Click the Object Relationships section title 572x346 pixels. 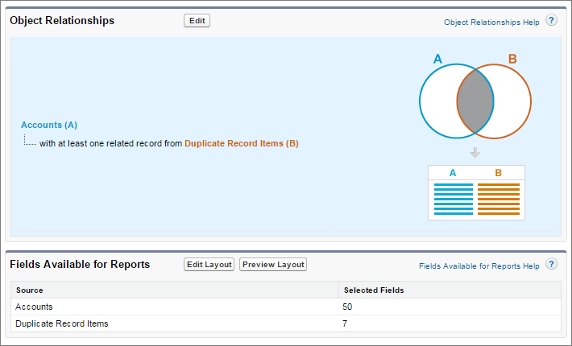(62, 21)
